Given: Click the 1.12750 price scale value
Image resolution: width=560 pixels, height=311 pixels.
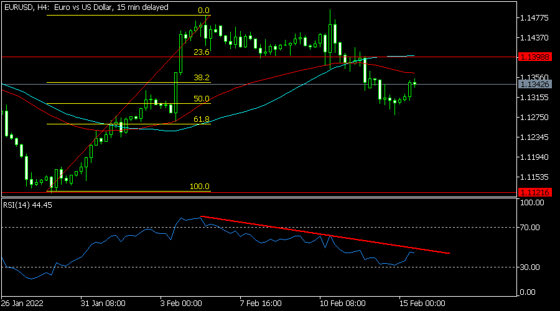Looking at the screenshot, I should pyautogui.click(x=534, y=117).
